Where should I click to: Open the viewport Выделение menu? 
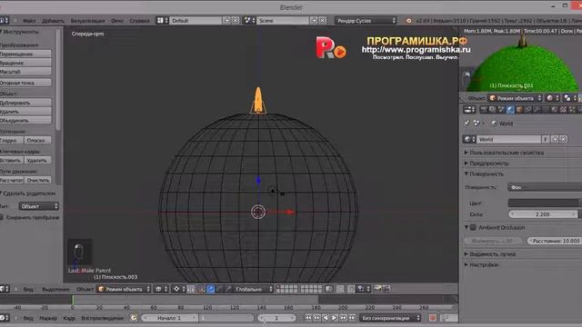point(55,289)
